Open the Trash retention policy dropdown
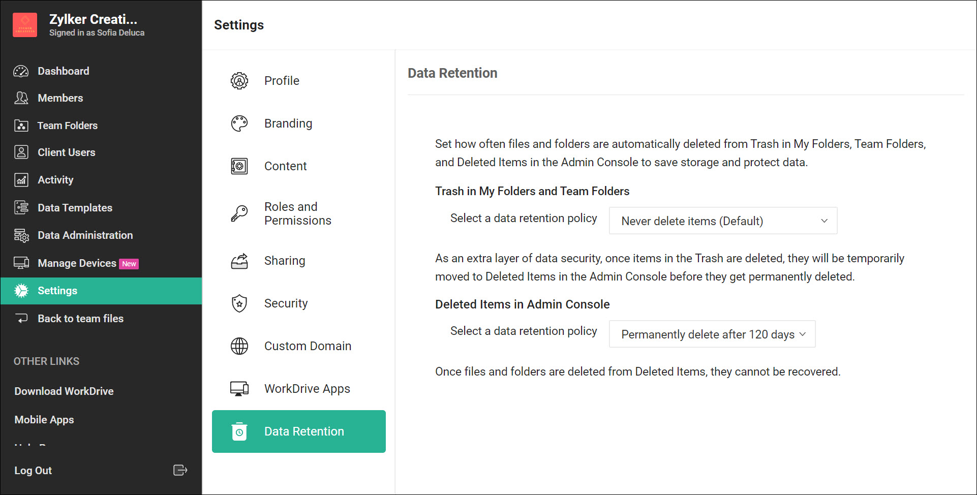Image resolution: width=977 pixels, height=495 pixels. pyautogui.click(x=722, y=221)
